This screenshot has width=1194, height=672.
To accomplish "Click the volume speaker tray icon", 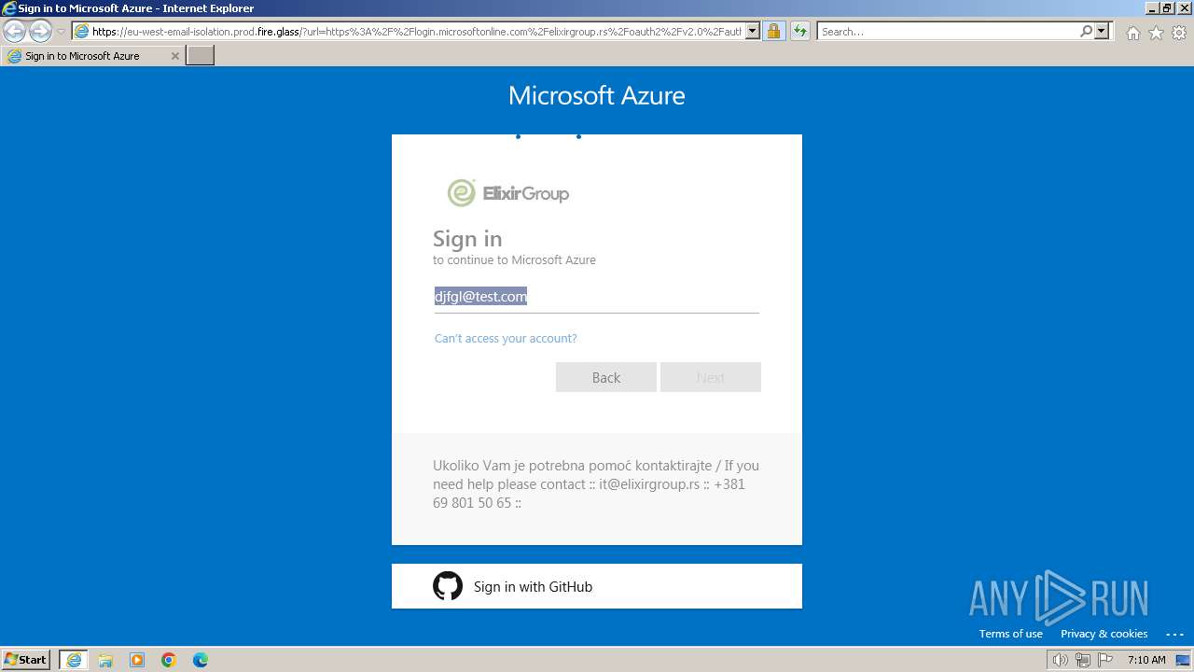I will 1061,660.
